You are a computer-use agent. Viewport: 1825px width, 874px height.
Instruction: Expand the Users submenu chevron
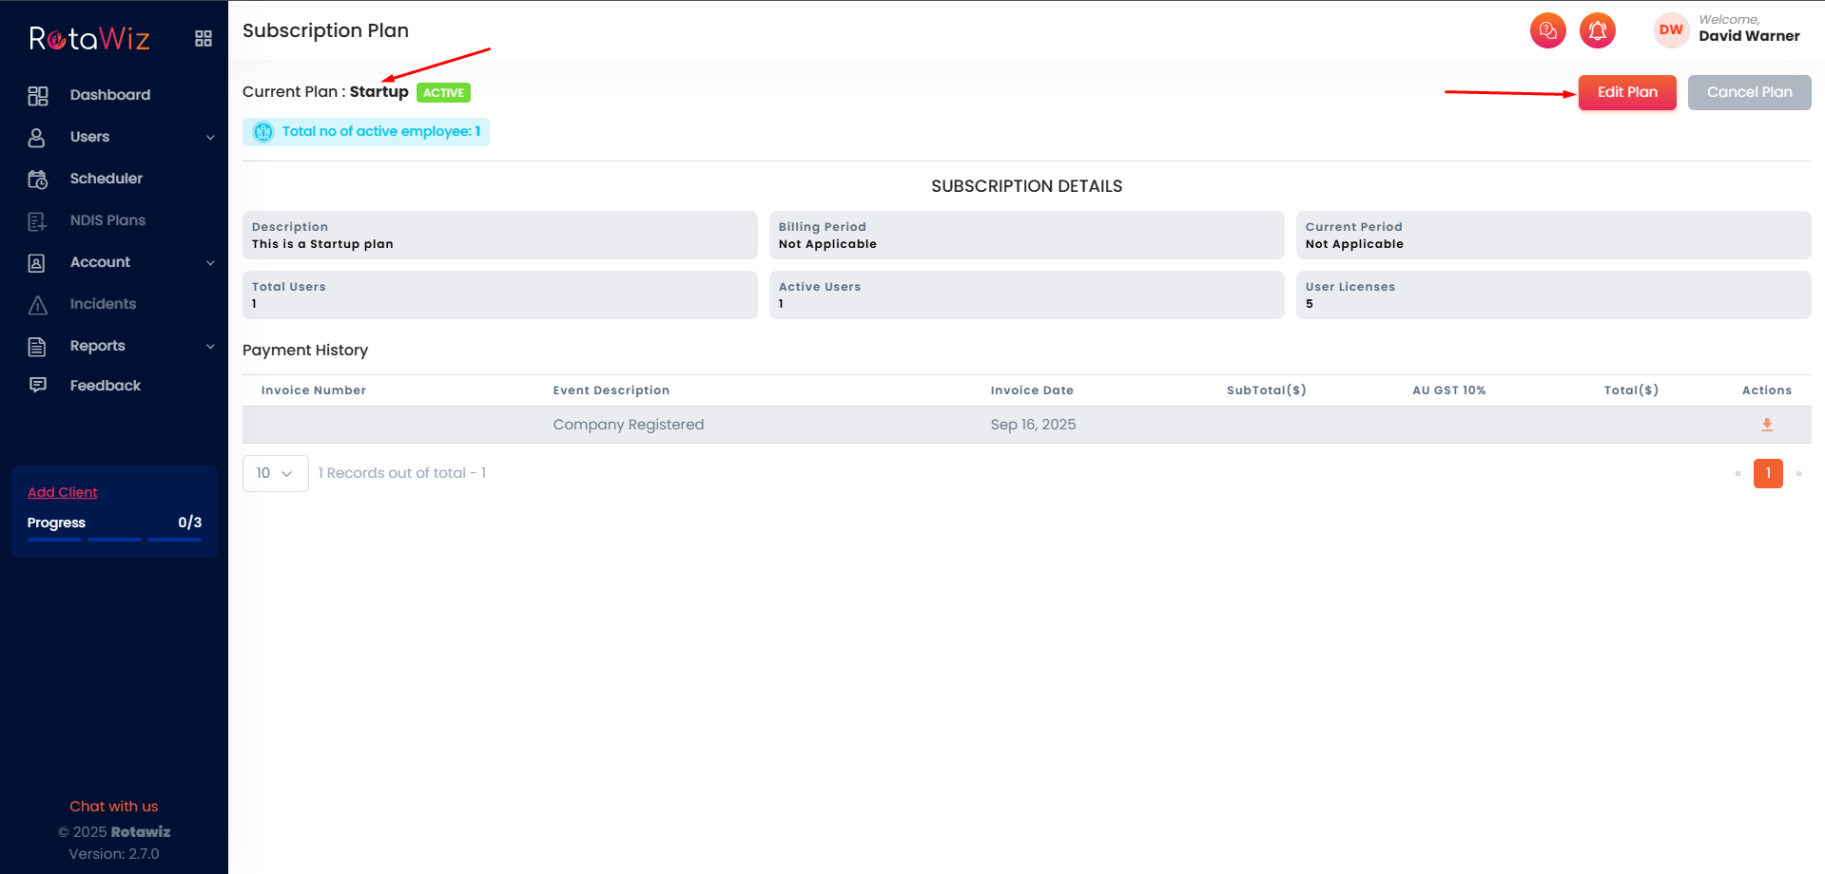click(x=210, y=138)
